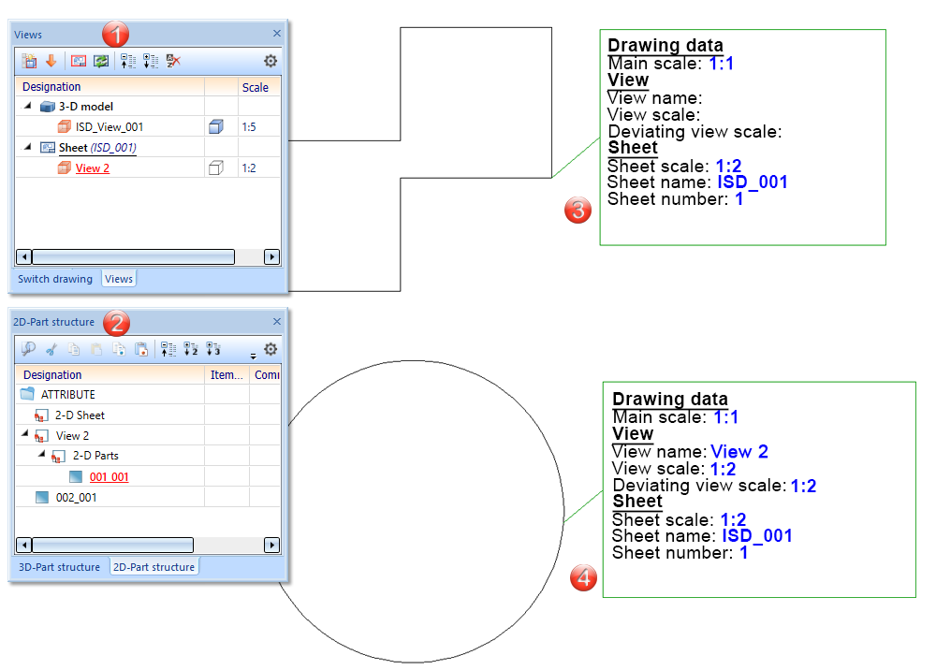Screen dimensions: 936x670
Task: Close the 2D-Part structure panel
Action: [x=277, y=322]
